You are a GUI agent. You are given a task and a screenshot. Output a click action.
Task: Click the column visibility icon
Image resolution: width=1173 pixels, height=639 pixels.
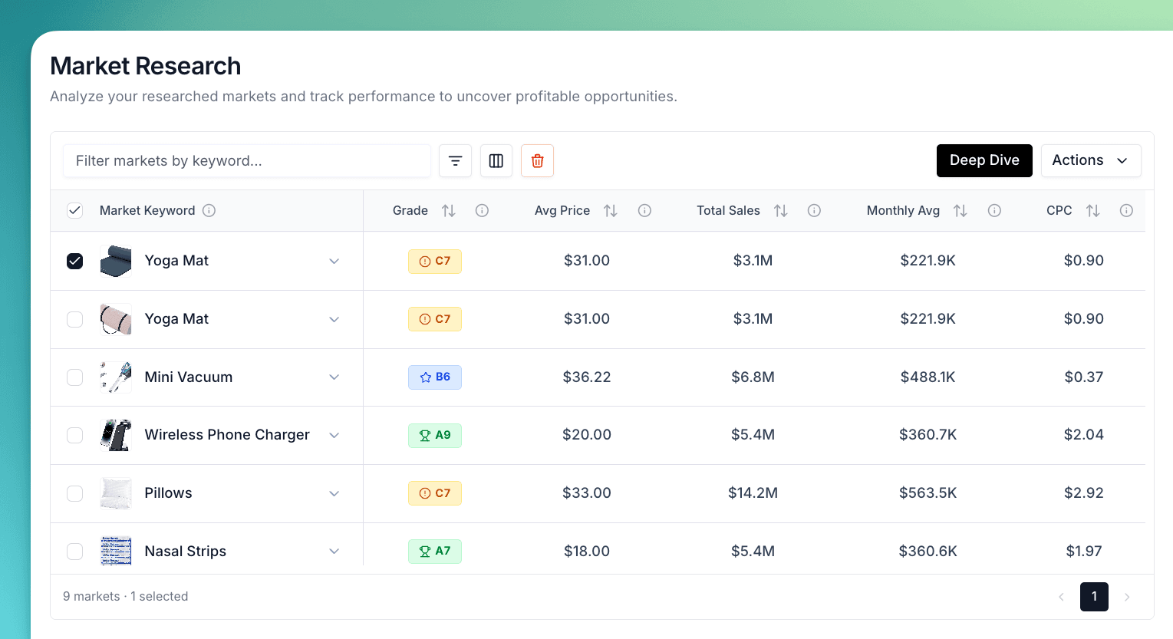[496, 160]
